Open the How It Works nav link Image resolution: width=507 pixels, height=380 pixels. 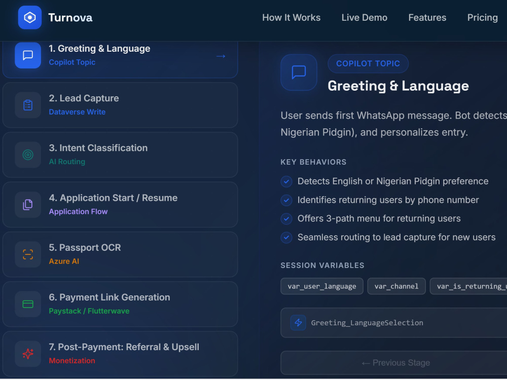point(291,17)
